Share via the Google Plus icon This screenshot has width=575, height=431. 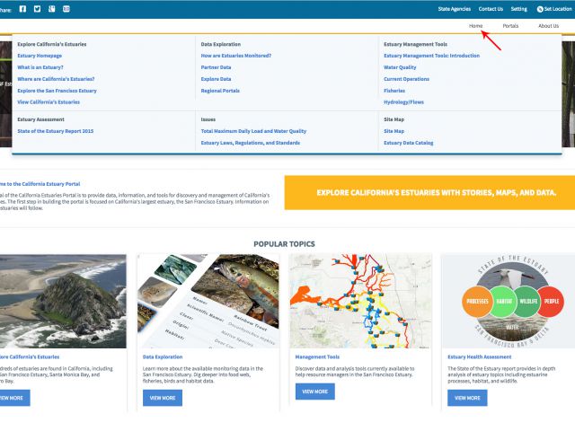pos(52,9)
